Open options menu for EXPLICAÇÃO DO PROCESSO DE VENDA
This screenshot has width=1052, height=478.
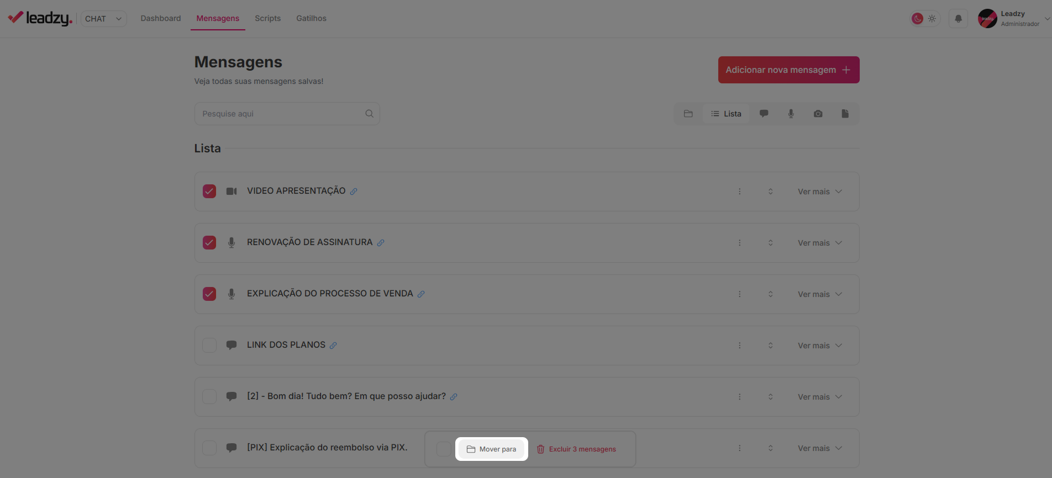pyautogui.click(x=740, y=294)
